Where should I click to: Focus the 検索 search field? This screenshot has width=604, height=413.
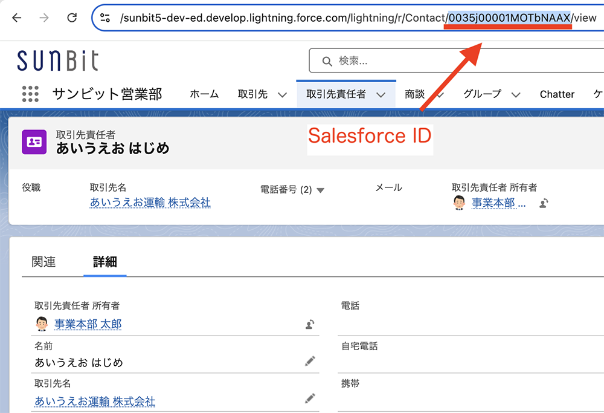click(457, 60)
